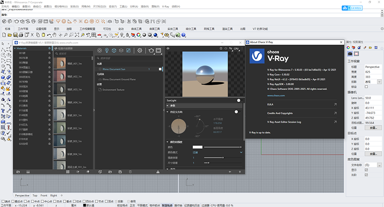The height and width of the screenshot is (207, 384).
Task: Click the Print icon in Rhino toolbar
Action: (x=21, y=35)
